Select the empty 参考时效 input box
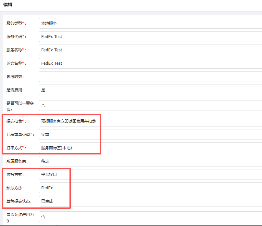Screen dimensions: 262x226 pos(150,77)
